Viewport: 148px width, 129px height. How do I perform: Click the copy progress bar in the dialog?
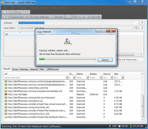[x=67, y=59]
